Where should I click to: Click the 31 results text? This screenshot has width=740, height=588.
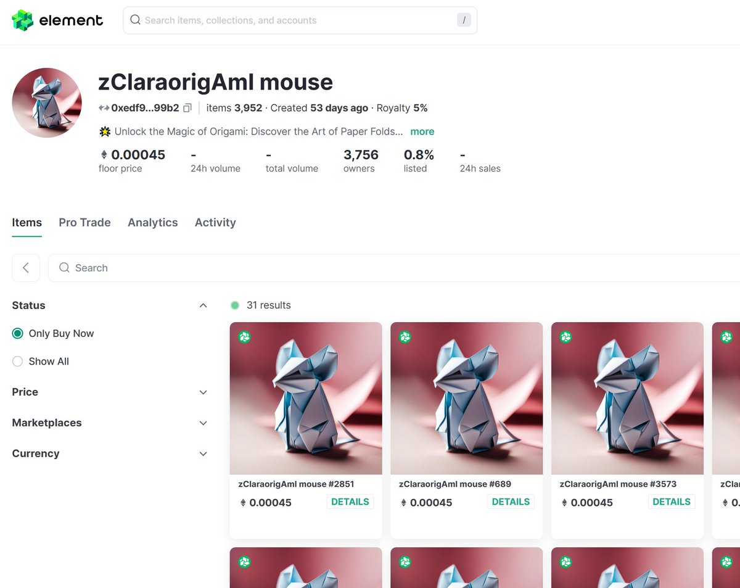(268, 305)
